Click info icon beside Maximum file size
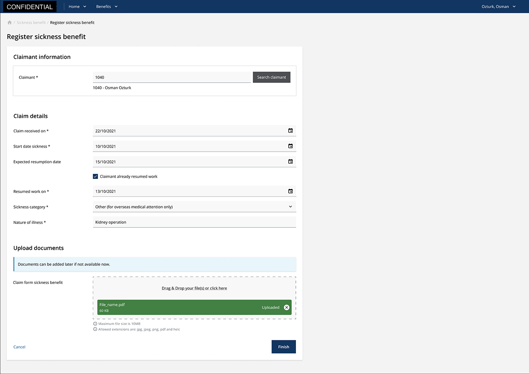 pos(95,324)
